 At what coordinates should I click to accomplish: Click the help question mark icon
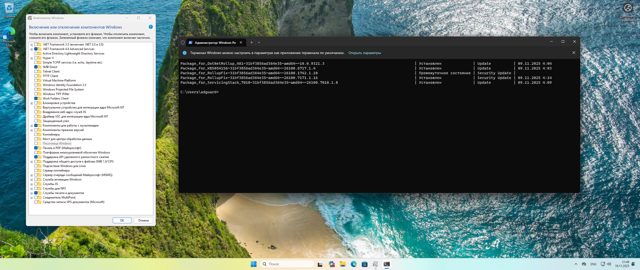150,27
